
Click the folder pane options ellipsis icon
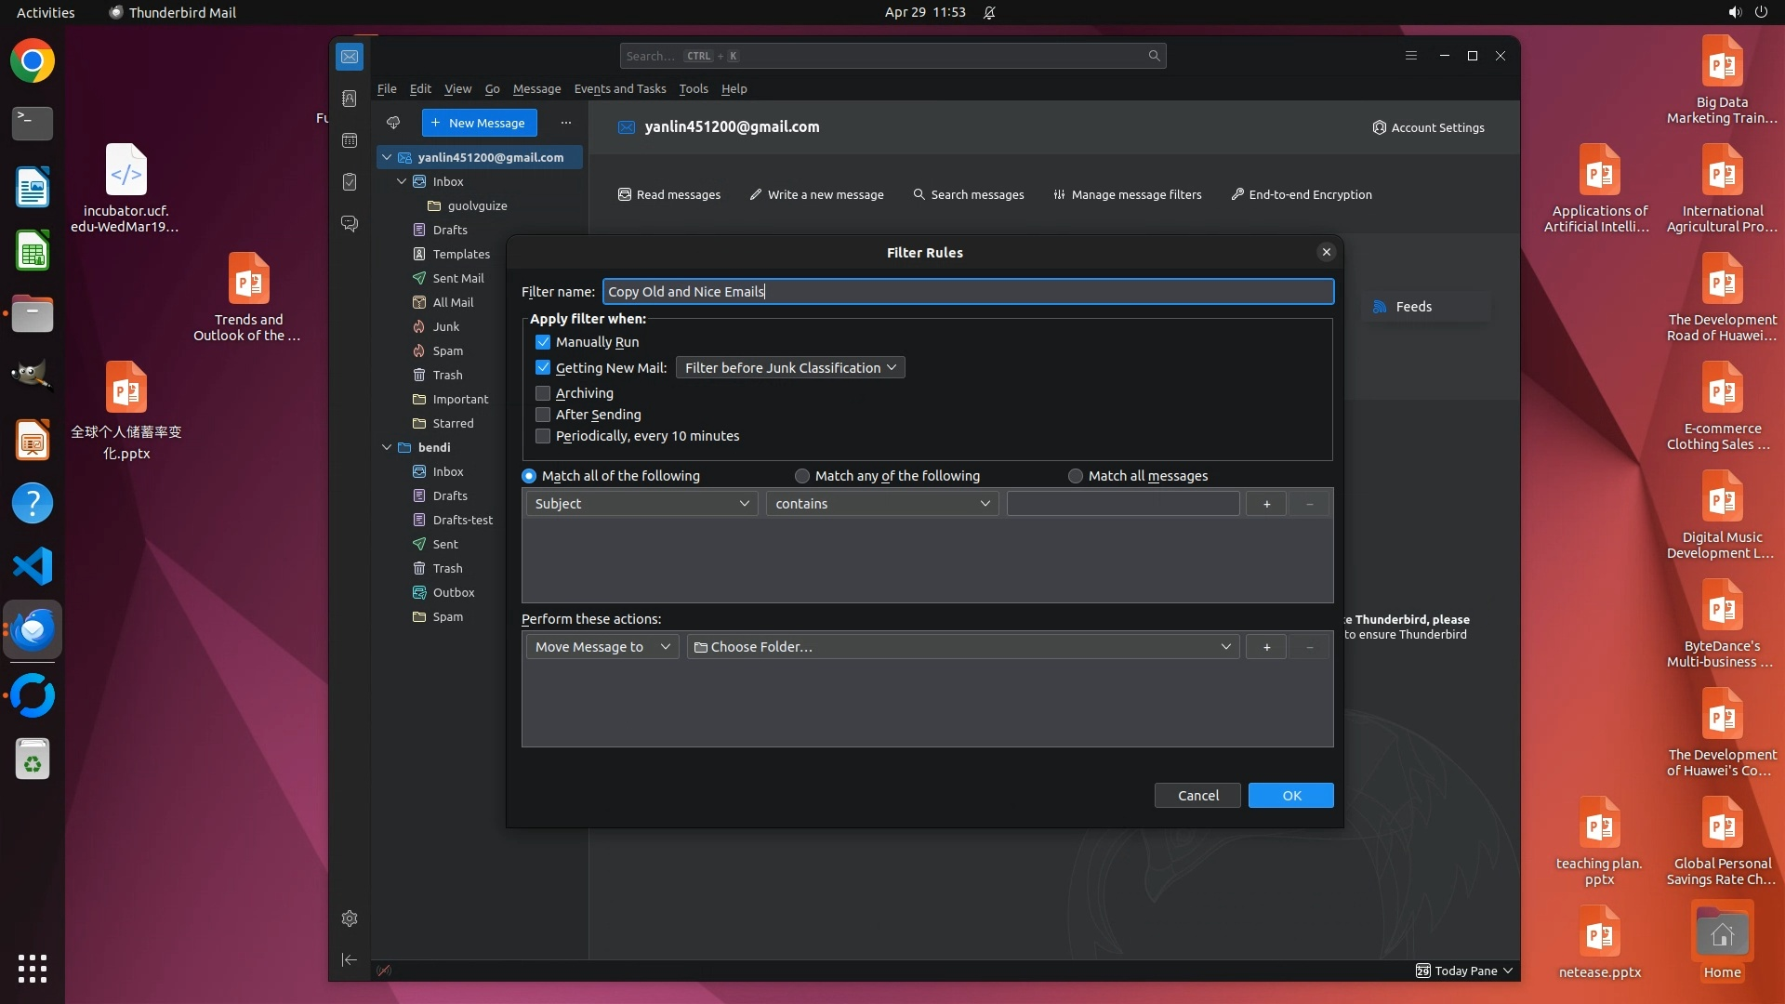565,123
